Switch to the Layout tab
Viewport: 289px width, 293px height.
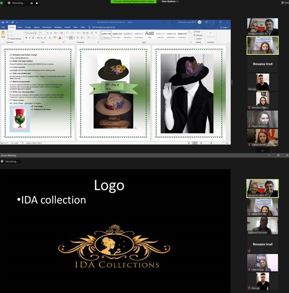pos(36,27)
